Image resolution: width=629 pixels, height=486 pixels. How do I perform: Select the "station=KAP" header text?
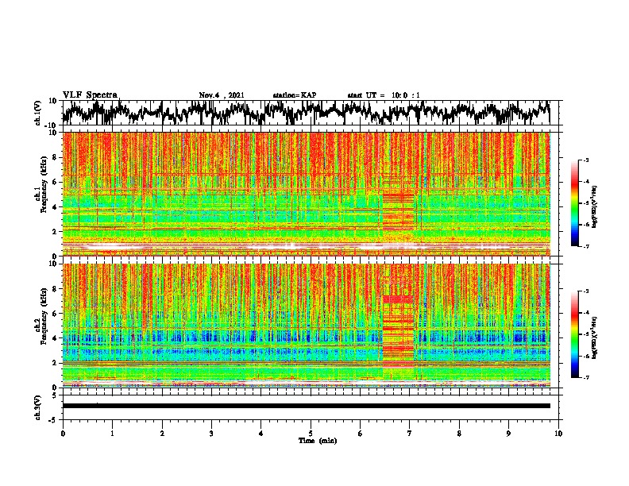click(295, 95)
